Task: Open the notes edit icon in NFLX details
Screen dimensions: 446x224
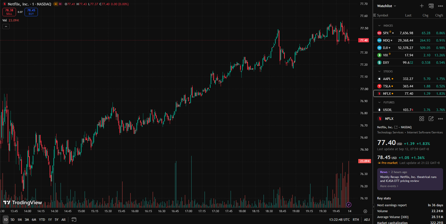Action: (431, 119)
